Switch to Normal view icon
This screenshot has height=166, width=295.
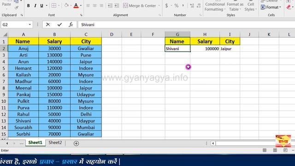tap(265, 150)
